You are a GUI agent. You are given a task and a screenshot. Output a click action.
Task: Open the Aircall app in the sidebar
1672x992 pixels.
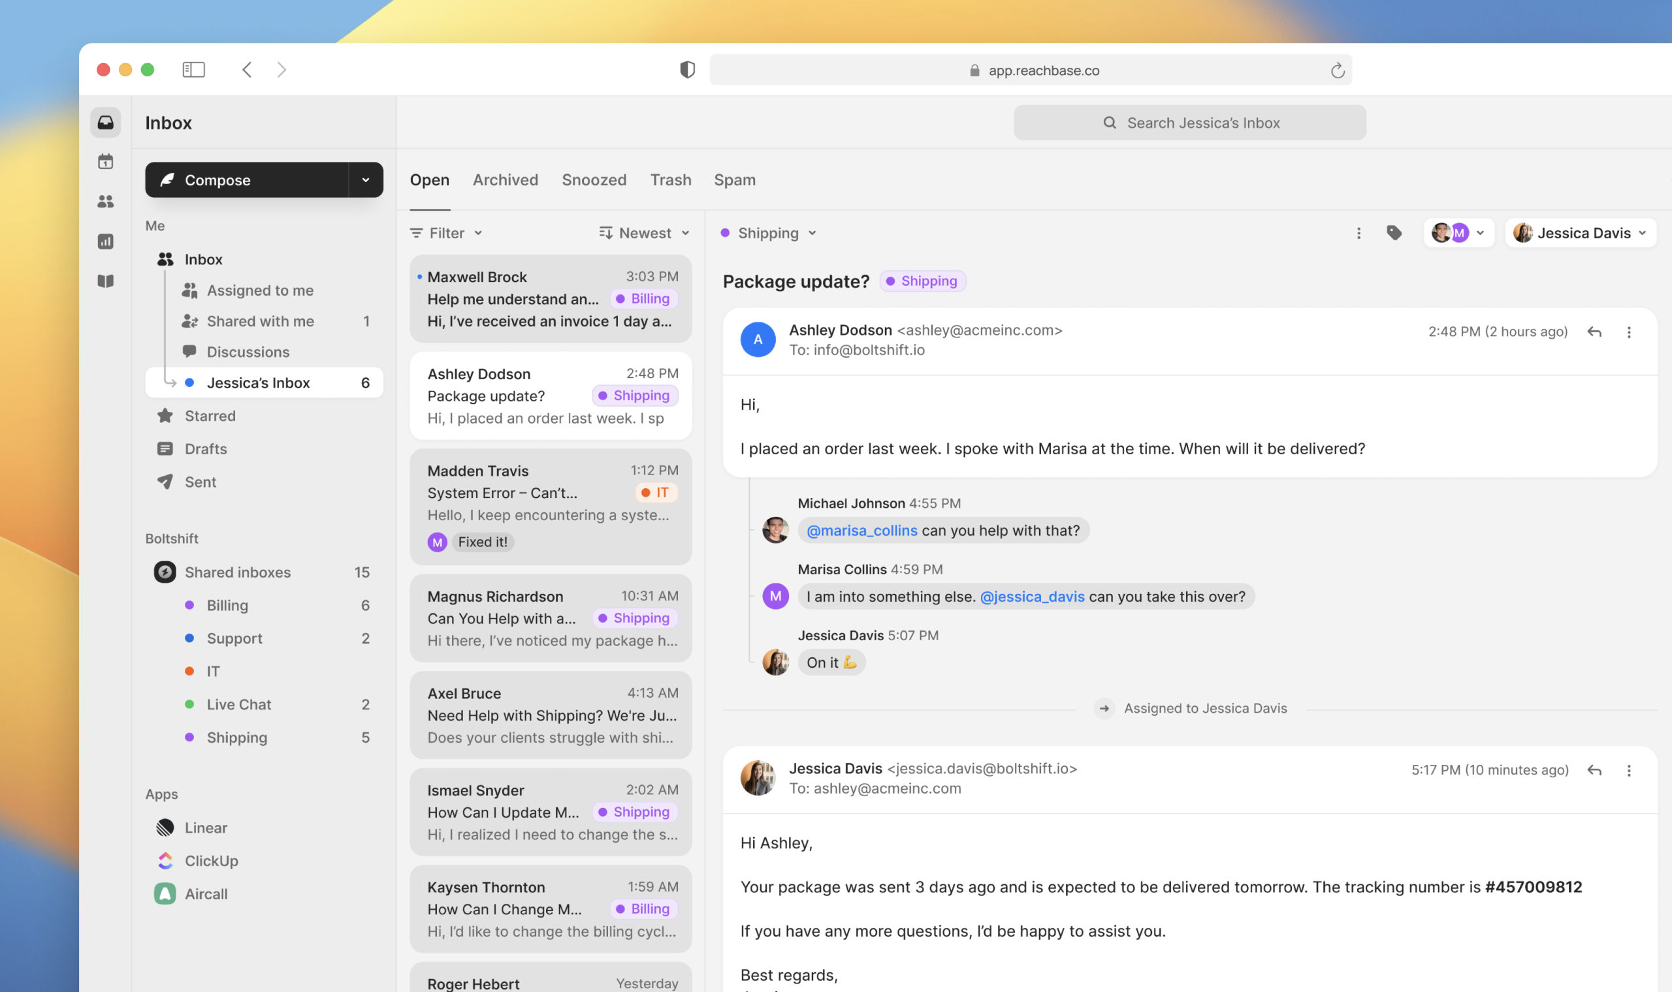pos(205,893)
